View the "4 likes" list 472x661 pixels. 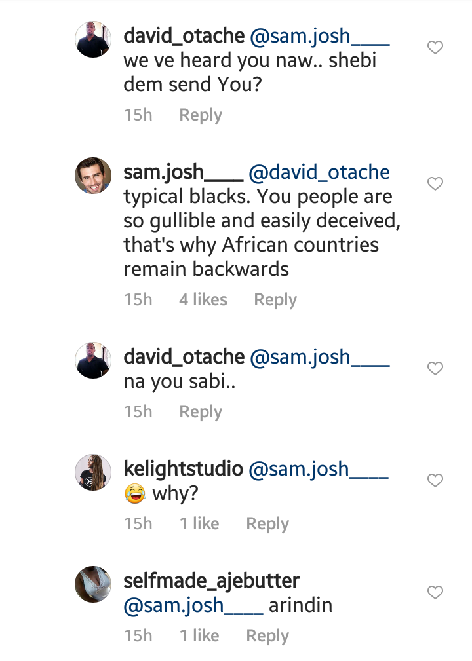coord(203,300)
